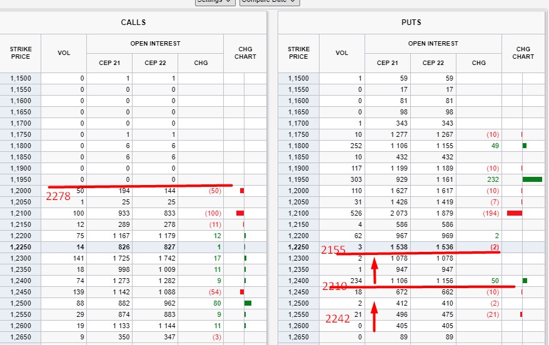Viewport: 549px width, 345px height.
Task: Select strike 1,1500 in PUTS table
Action: 299,78
